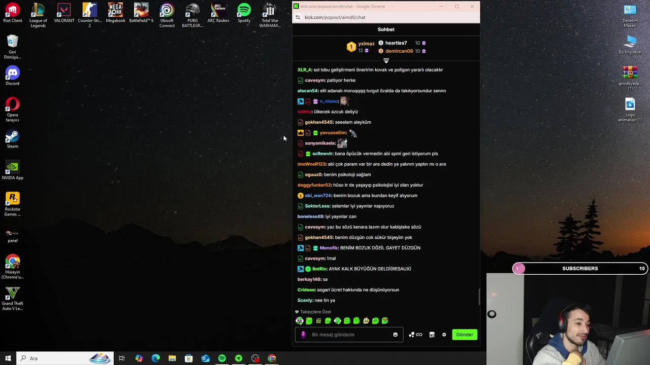Open Outlook from the taskbar

pyautogui.click(x=205, y=358)
